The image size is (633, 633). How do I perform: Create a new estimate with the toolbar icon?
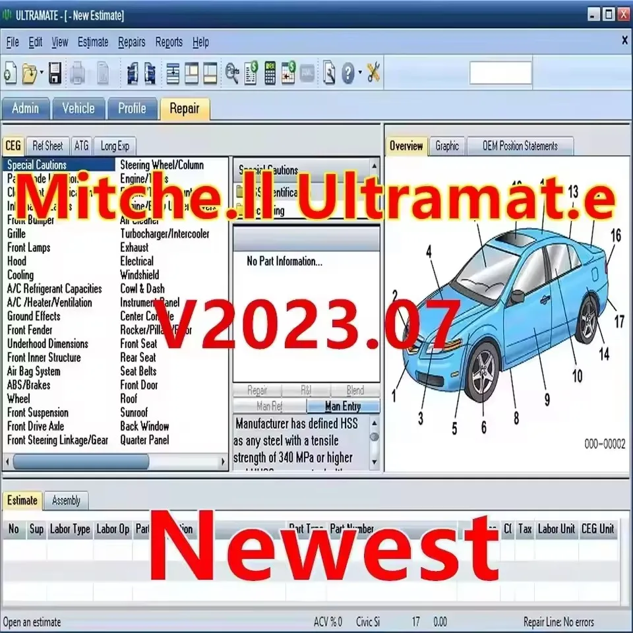tap(10, 73)
